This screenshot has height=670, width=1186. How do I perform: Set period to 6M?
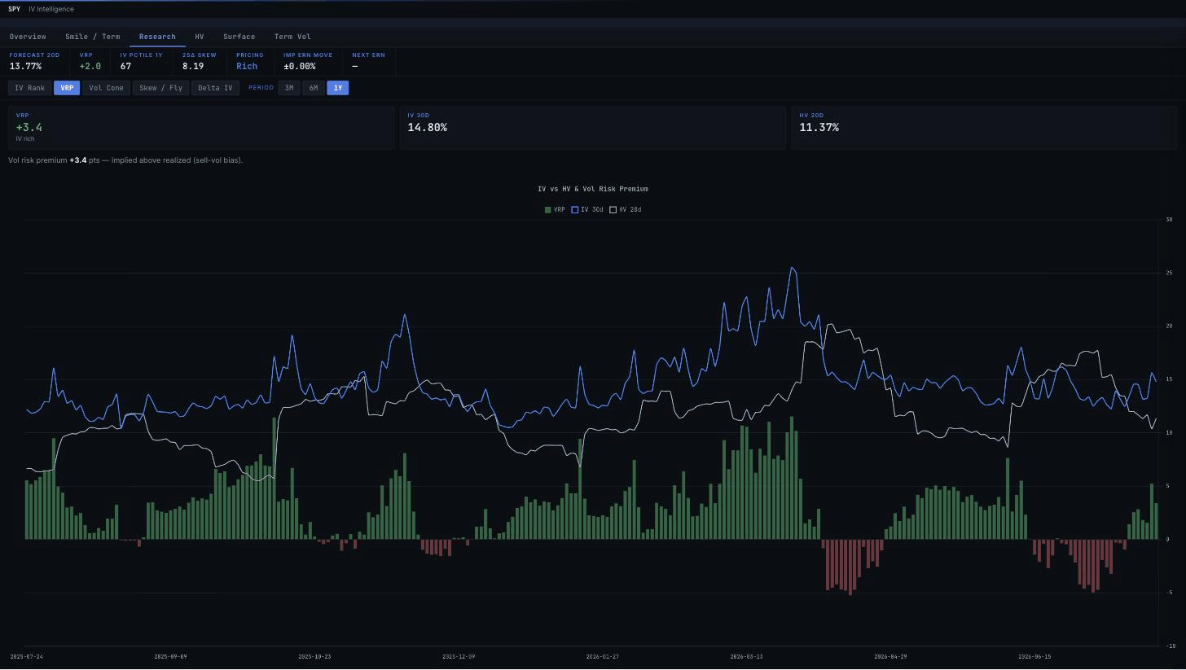pyautogui.click(x=314, y=88)
